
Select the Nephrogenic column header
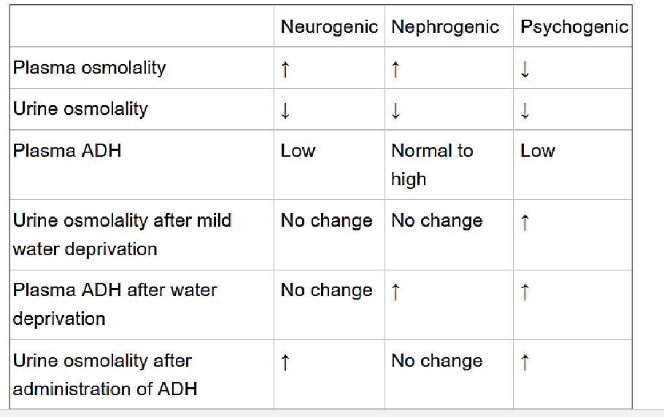tap(445, 27)
